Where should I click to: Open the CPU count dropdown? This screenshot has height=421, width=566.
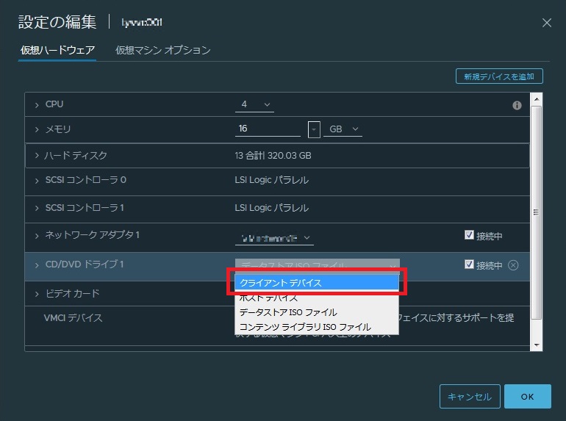click(254, 104)
